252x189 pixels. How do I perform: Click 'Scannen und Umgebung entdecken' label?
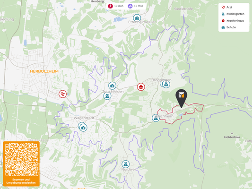(x=21, y=181)
